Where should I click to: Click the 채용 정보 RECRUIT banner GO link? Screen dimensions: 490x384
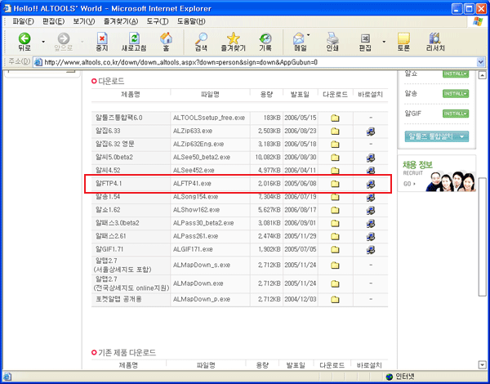(x=409, y=184)
